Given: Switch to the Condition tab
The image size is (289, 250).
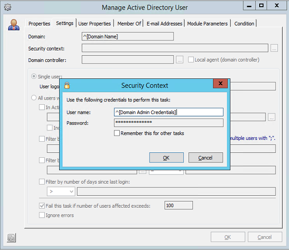Looking at the screenshot, I should click(x=244, y=24).
